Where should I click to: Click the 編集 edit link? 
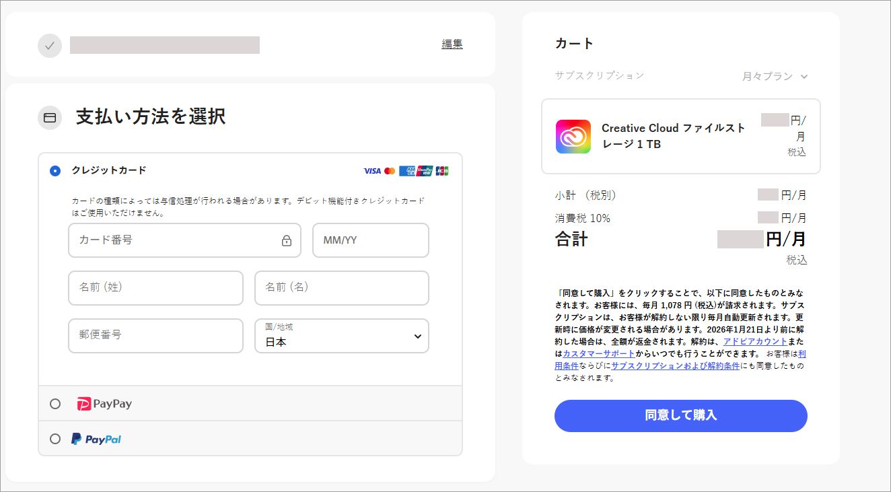(452, 44)
